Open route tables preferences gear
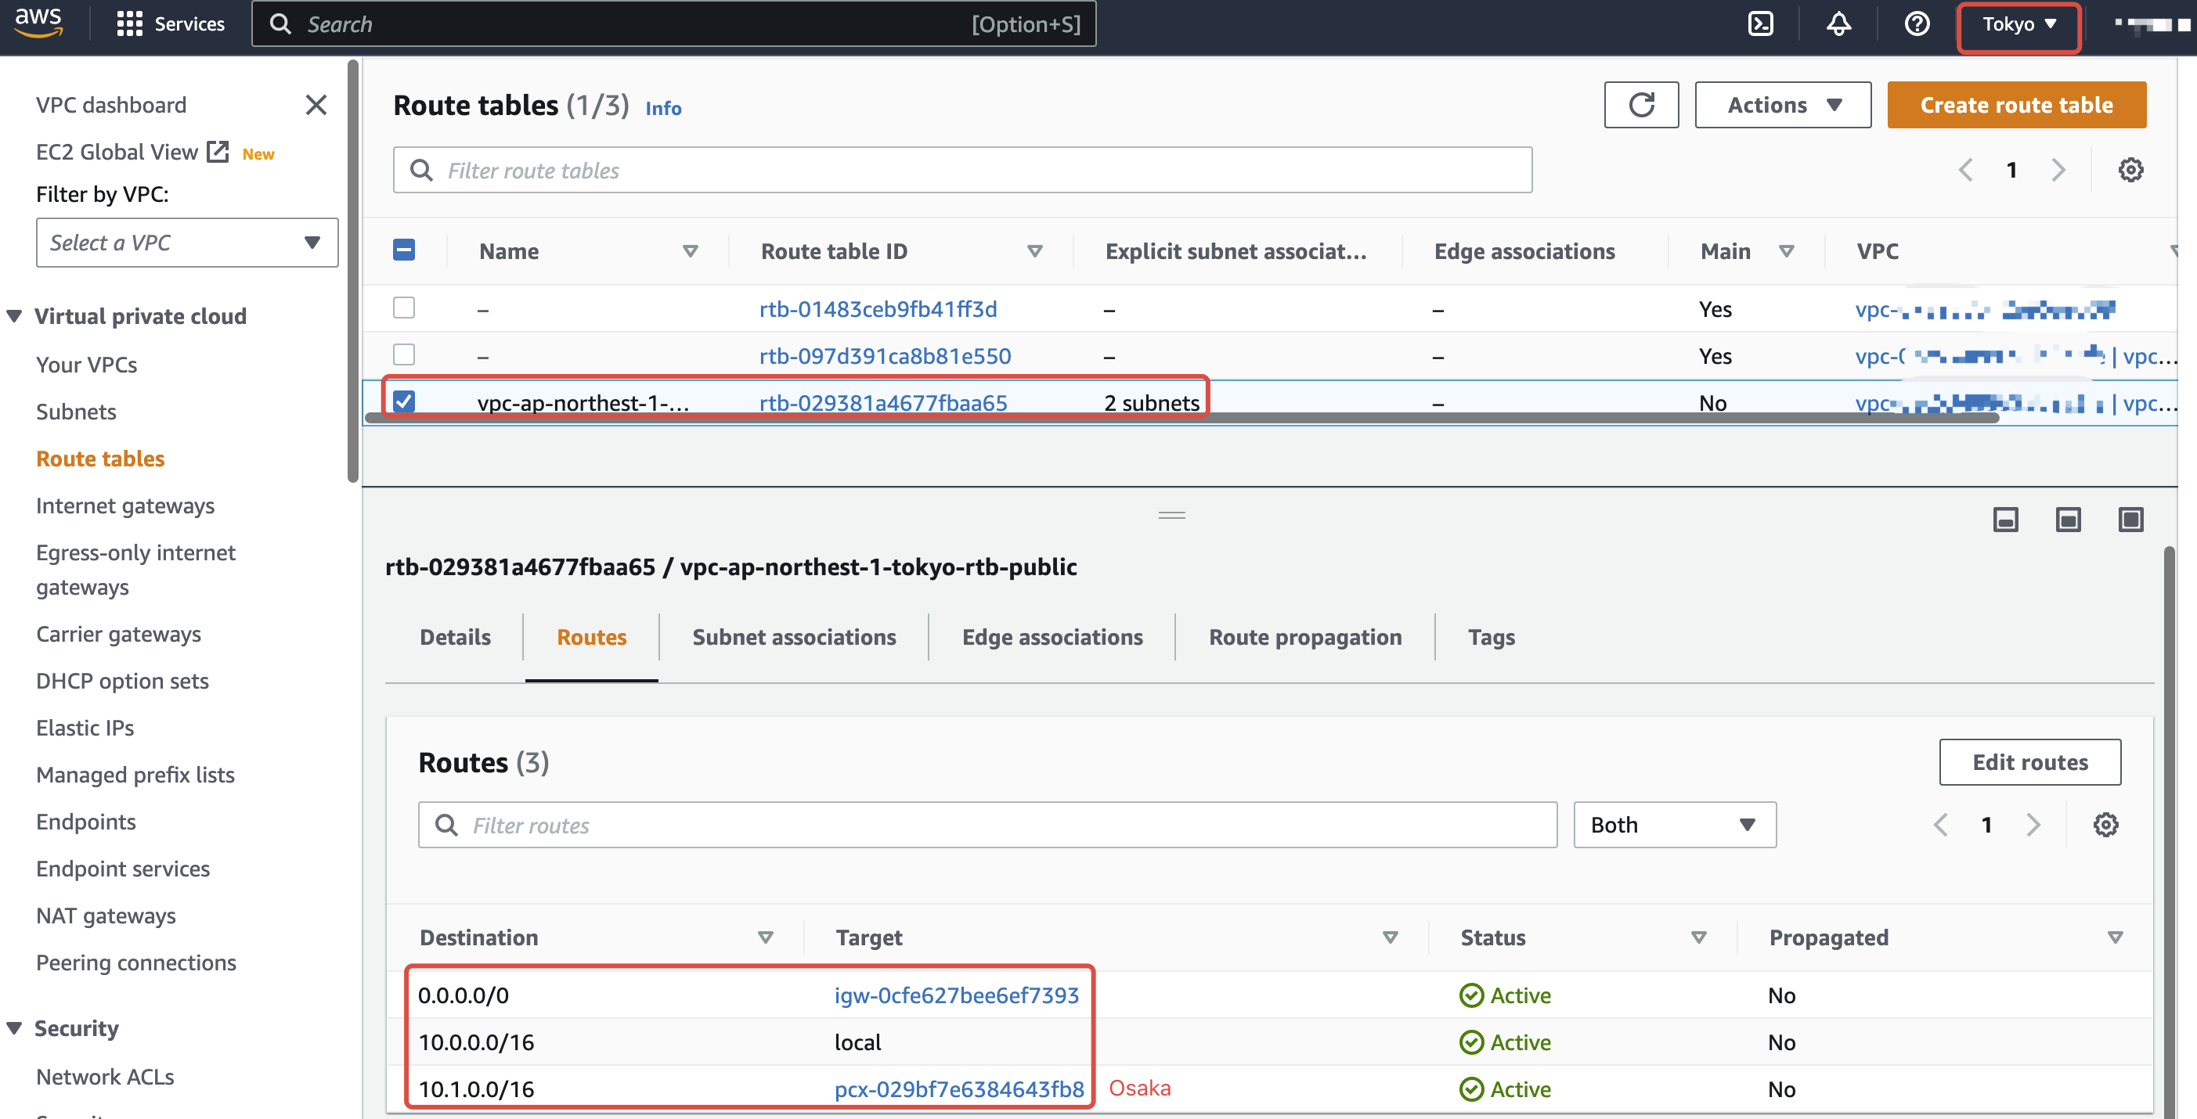 (2130, 170)
